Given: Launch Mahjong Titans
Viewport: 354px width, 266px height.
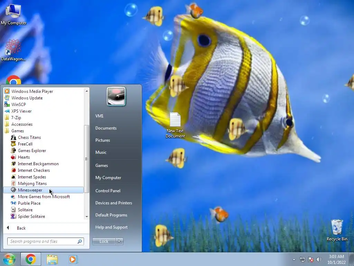Looking at the screenshot, I should click(44, 183).
